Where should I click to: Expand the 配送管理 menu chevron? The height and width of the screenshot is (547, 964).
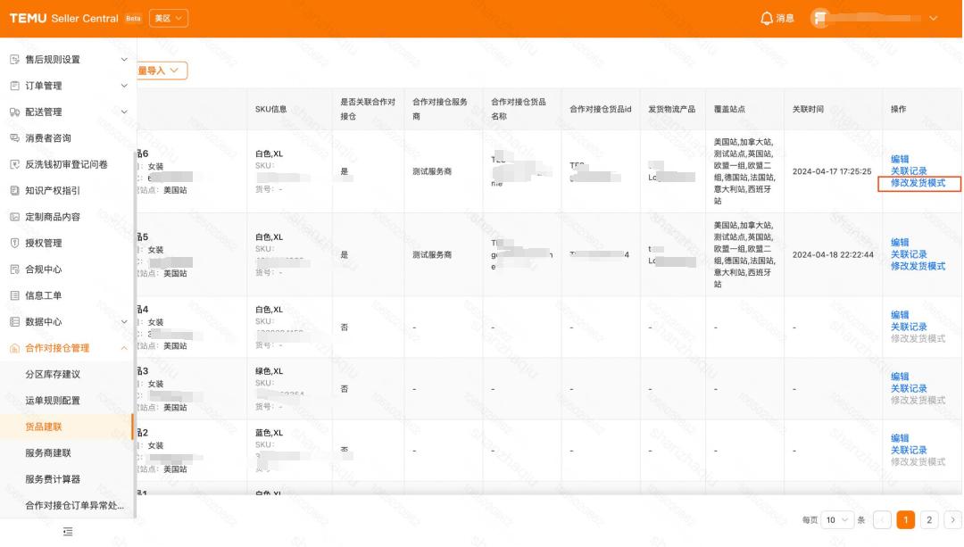click(124, 112)
